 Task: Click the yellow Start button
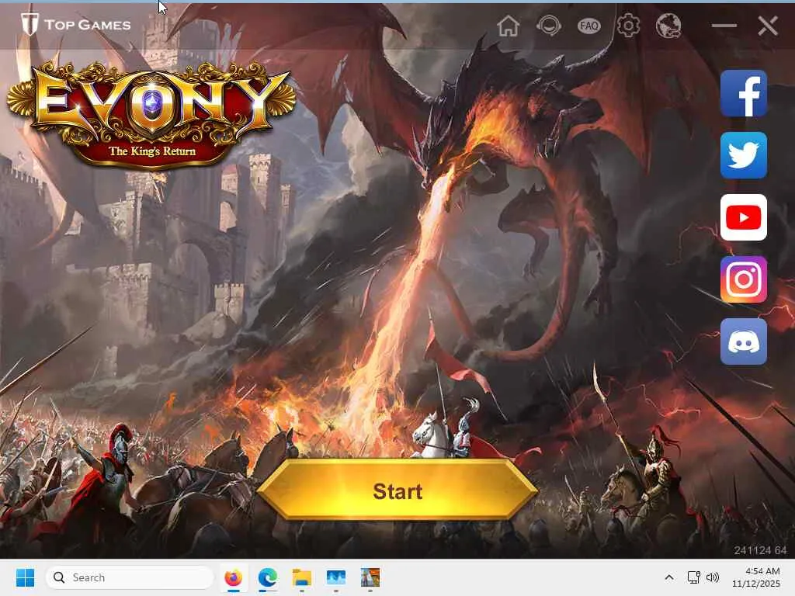click(397, 490)
